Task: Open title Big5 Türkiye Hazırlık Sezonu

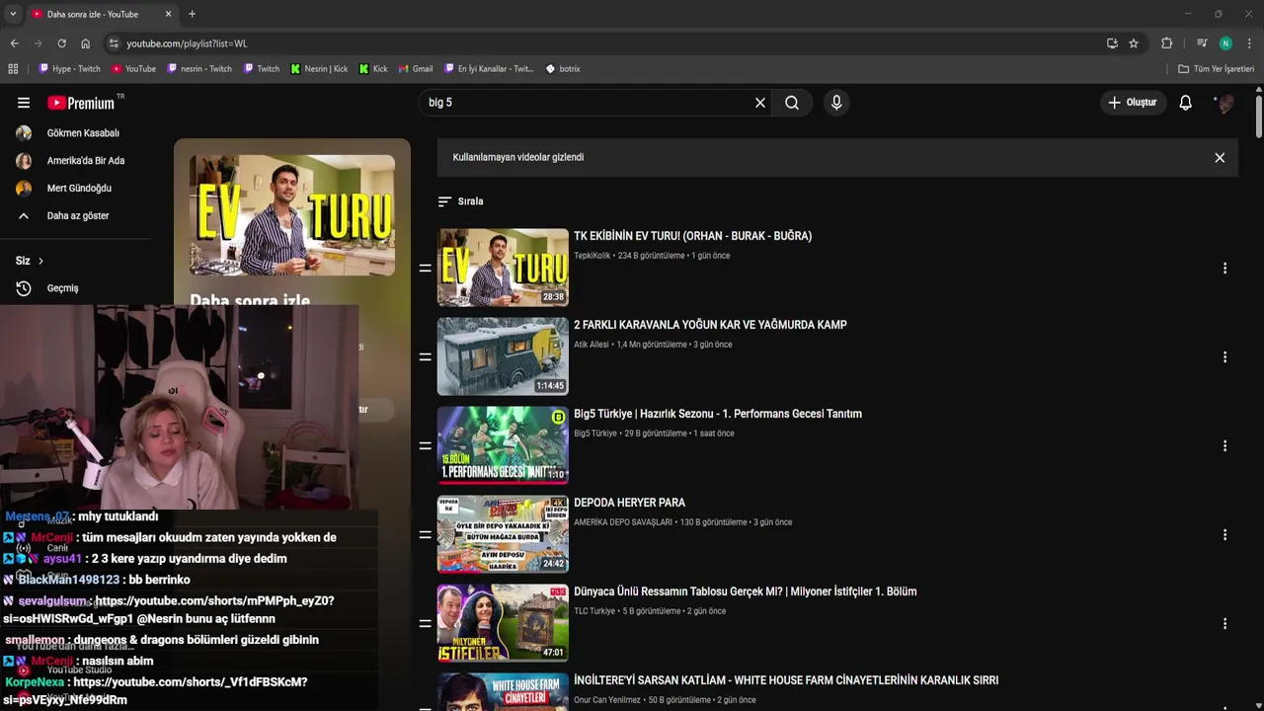Action: [x=718, y=414]
